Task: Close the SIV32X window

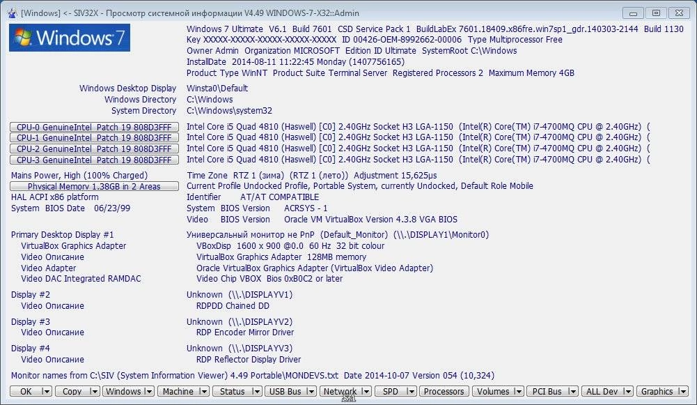Action: click(x=679, y=13)
